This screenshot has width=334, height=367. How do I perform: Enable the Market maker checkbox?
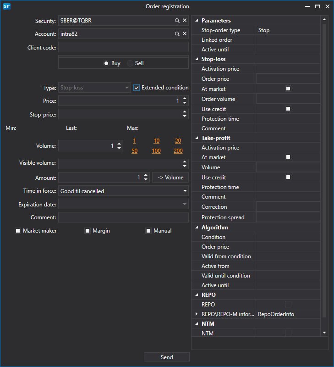coord(18,231)
